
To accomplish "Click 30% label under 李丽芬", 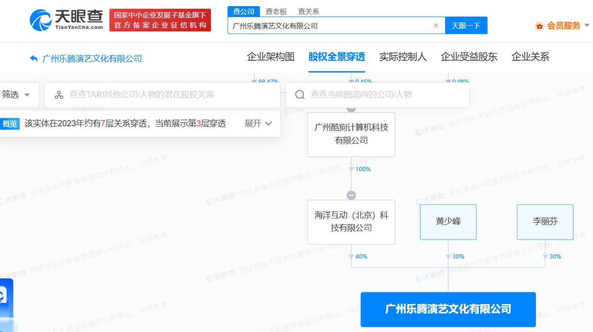I will tap(555, 256).
